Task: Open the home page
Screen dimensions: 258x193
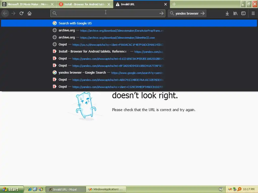Action: [29, 13]
